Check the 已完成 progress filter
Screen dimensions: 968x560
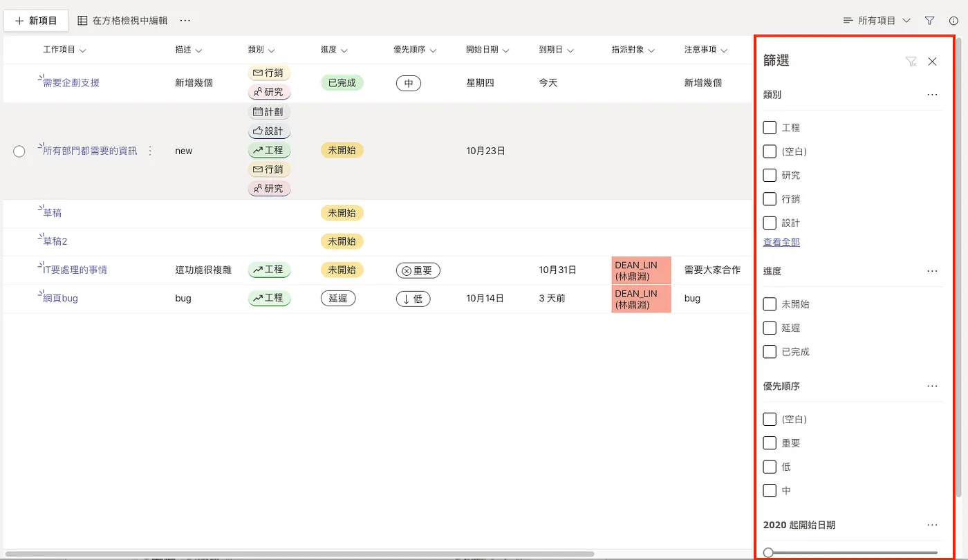(x=770, y=352)
